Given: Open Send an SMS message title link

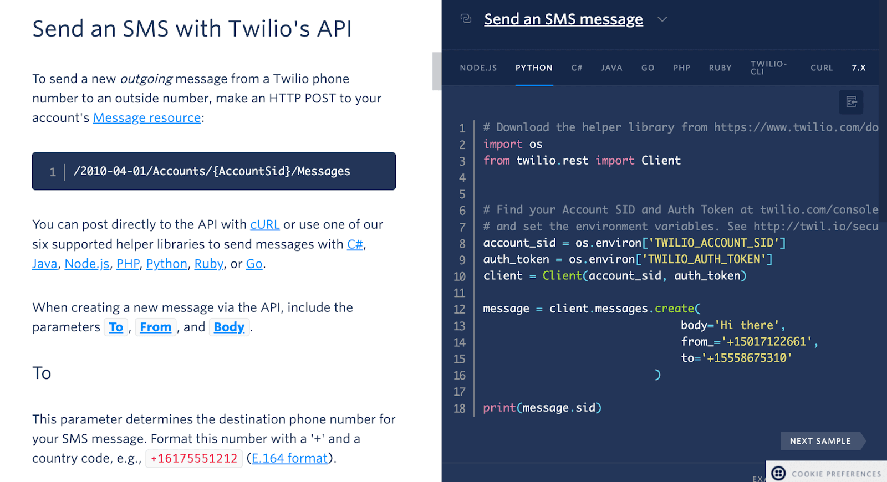Looking at the screenshot, I should click(x=563, y=19).
